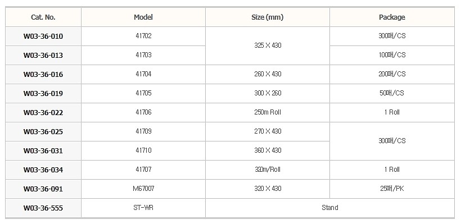The height and width of the screenshot is (224, 461).
Task: Select catalog number W03-36-010
Action: pyautogui.click(x=43, y=36)
